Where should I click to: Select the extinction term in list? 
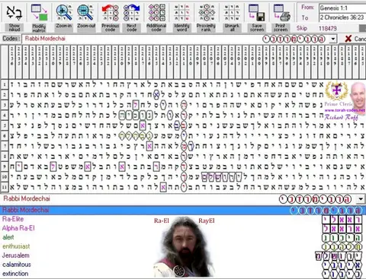pyautogui.click(x=15, y=274)
